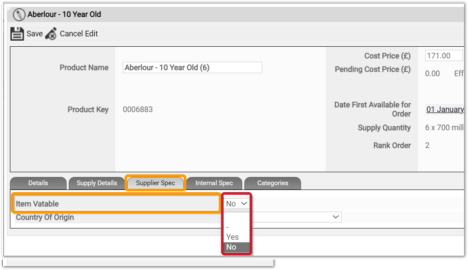This screenshot has width=468, height=270.
Task: Click the Pending Cost Price (£) label
Action: coord(373,69)
